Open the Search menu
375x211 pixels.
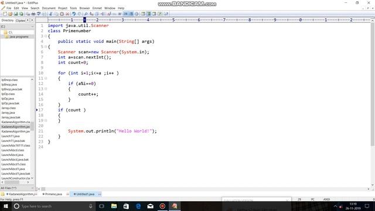pos(35,8)
